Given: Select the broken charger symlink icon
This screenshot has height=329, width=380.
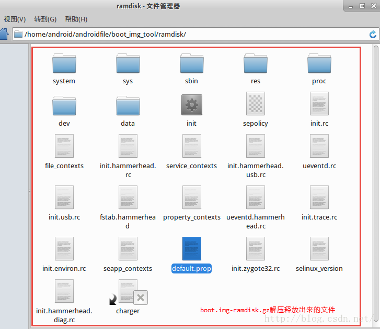Looking at the screenshot, I should click(x=128, y=292).
